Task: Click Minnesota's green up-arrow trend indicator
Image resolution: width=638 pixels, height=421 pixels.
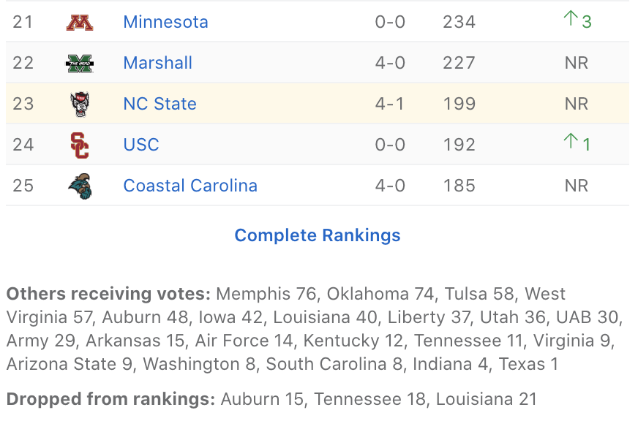Action: [571, 19]
